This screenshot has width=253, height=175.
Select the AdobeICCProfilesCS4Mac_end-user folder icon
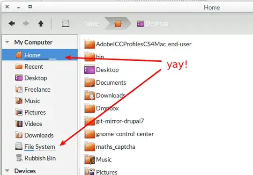(89, 44)
